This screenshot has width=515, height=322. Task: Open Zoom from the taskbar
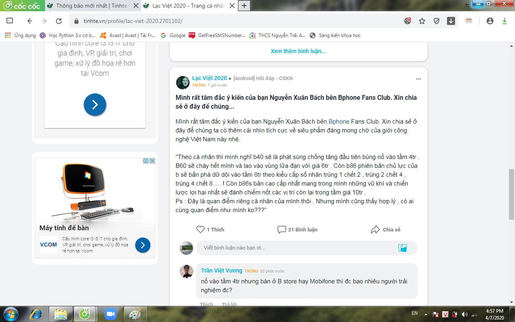tap(110, 314)
